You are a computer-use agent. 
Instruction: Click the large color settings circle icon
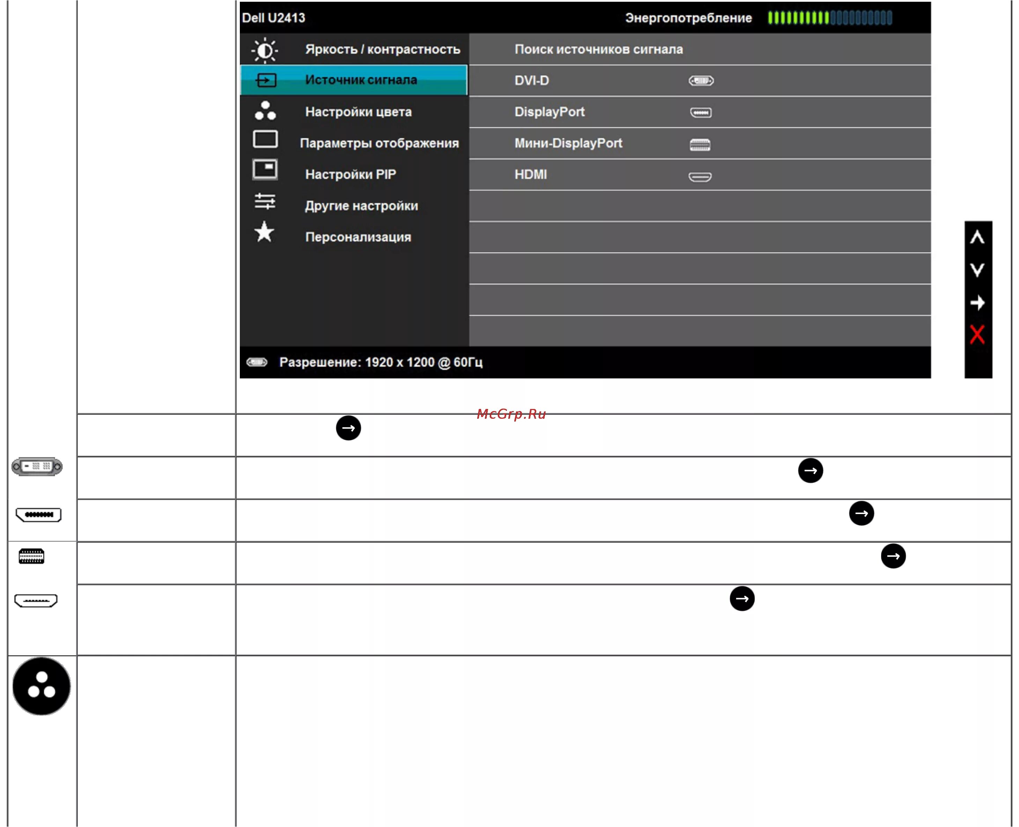click(x=42, y=686)
